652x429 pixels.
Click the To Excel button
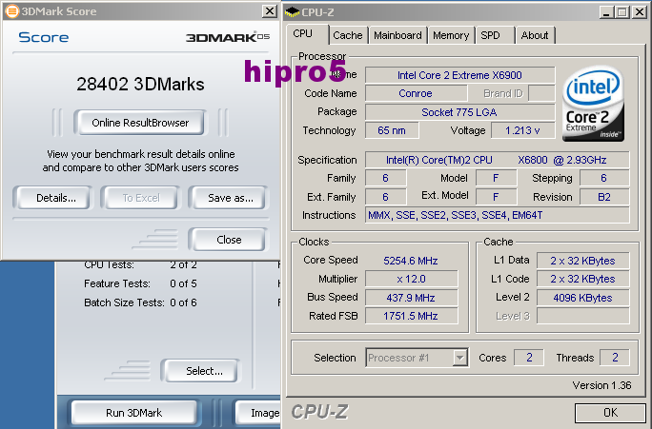(141, 198)
